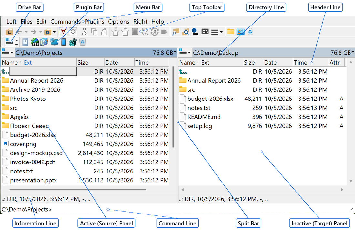
Task: Click the left panel vertical scrollbar thumb
Action: (173, 107)
